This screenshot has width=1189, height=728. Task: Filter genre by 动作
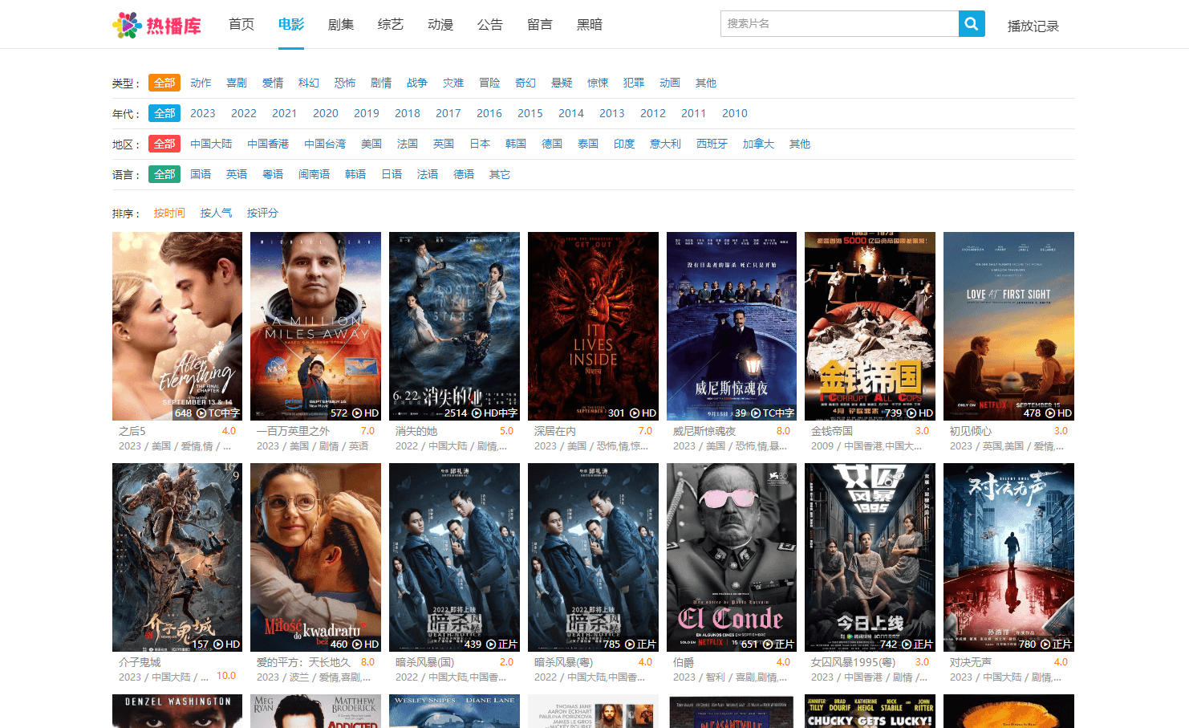pyautogui.click(x=201, y=83)
